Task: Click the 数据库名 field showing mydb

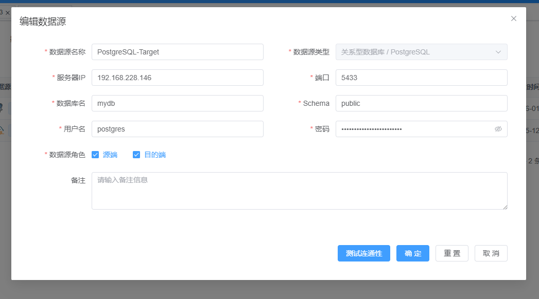Action: [177, 103]
